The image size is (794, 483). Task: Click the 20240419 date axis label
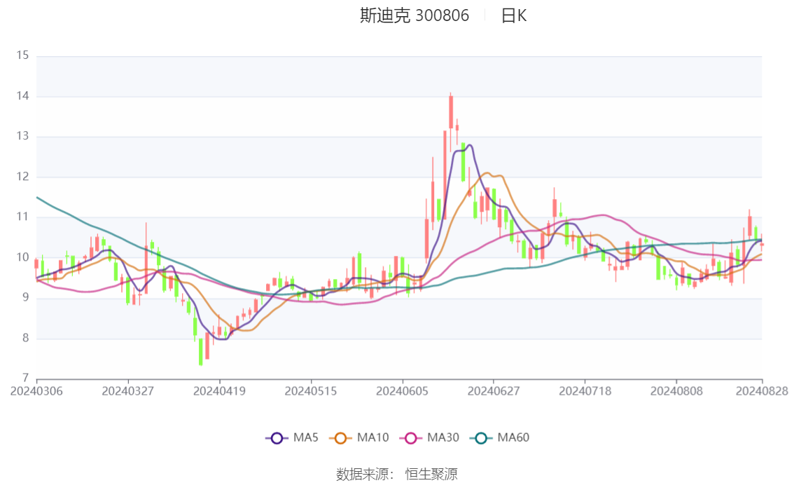pos(219,391)
